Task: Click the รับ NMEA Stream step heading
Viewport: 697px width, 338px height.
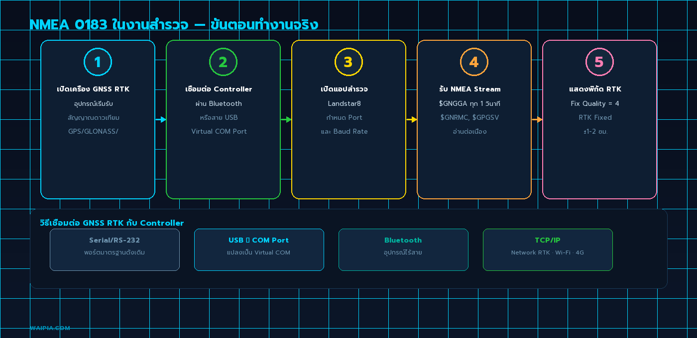Action: [x=469, y=89]
